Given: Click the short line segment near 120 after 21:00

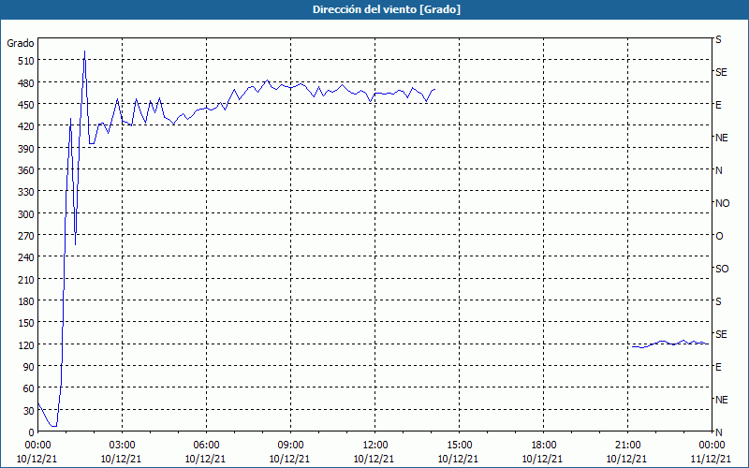Looking at the screenshot, I should (669, 344).
